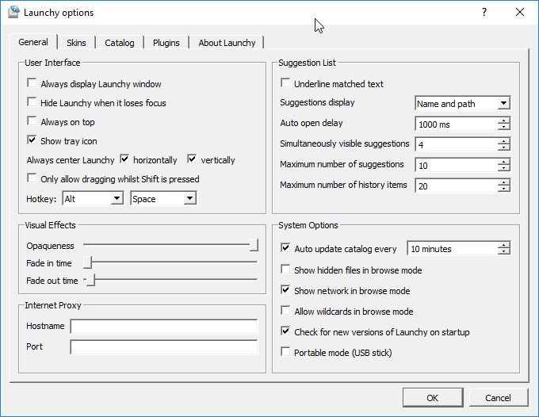Click the Maximum history items value field
This screenshot has height=417, width=539.
pyautogui.click(x=457, y=186)
